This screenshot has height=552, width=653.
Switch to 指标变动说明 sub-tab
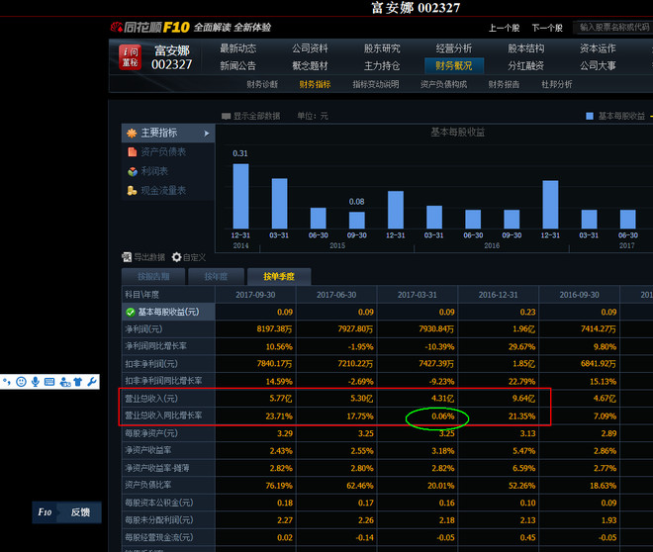tap(376, 84)
